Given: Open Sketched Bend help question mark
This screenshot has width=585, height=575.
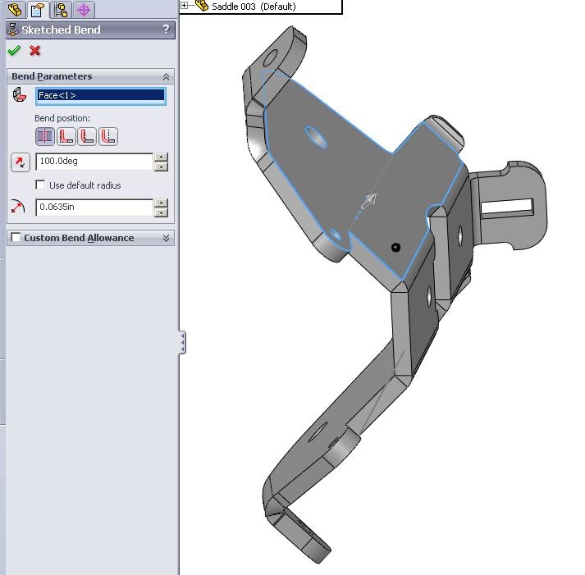Looking at the screenshot, I should pyautogui.click(x=166, y=29).
